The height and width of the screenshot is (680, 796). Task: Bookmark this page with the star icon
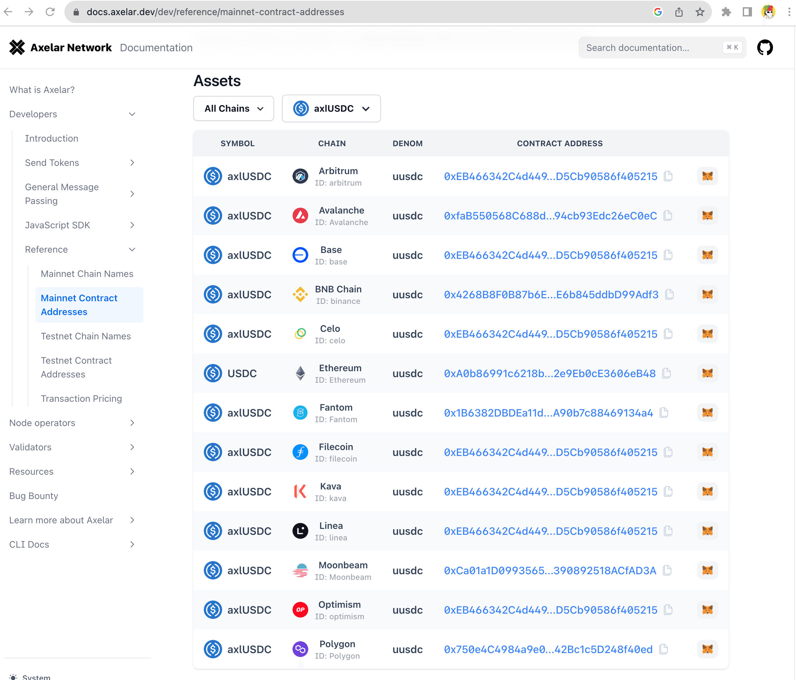700,12
